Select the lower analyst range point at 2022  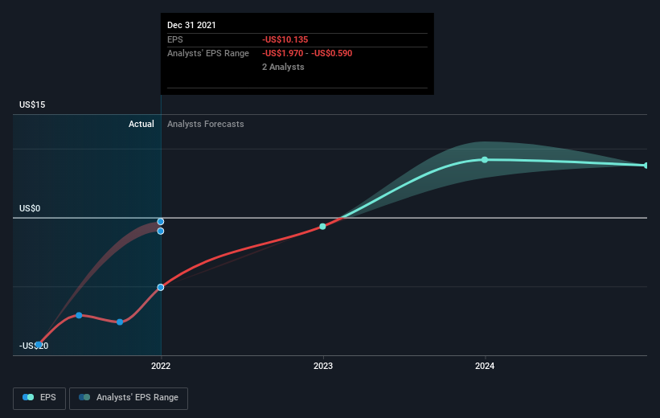[160, 231]
